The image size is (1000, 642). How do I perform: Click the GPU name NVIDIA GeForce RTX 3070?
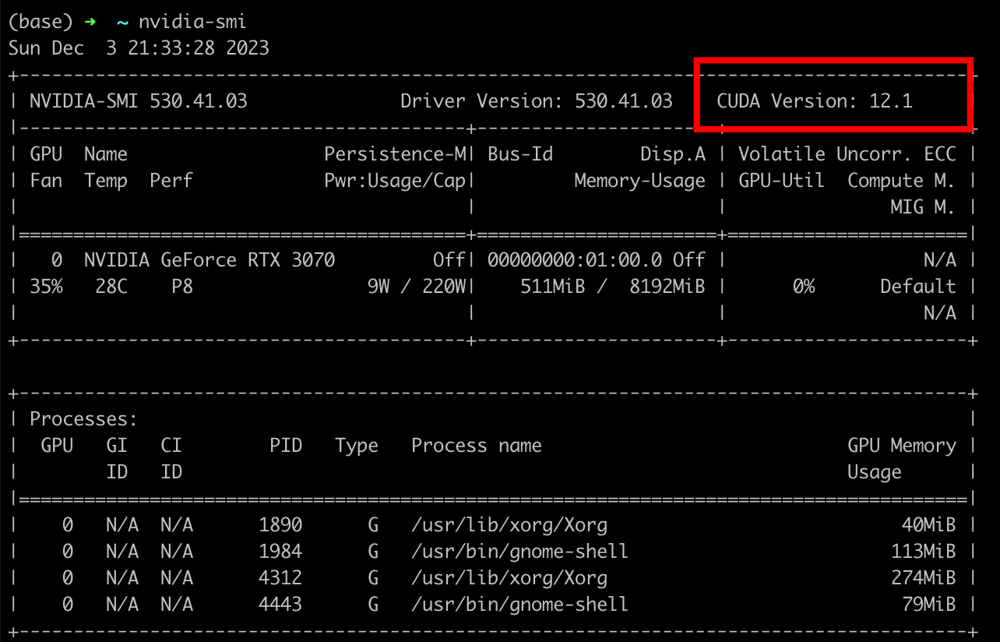(x=209, y=260)
